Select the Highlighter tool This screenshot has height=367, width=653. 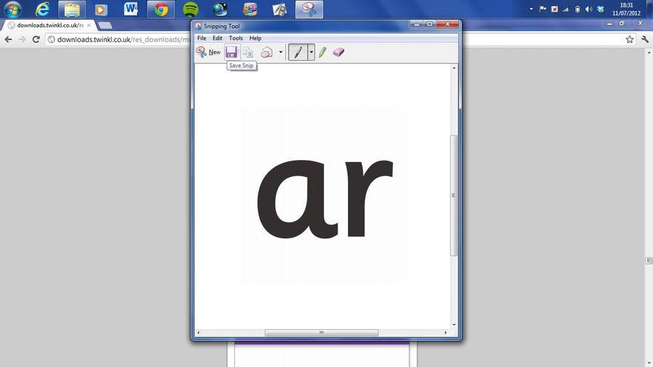click(322, 52)
